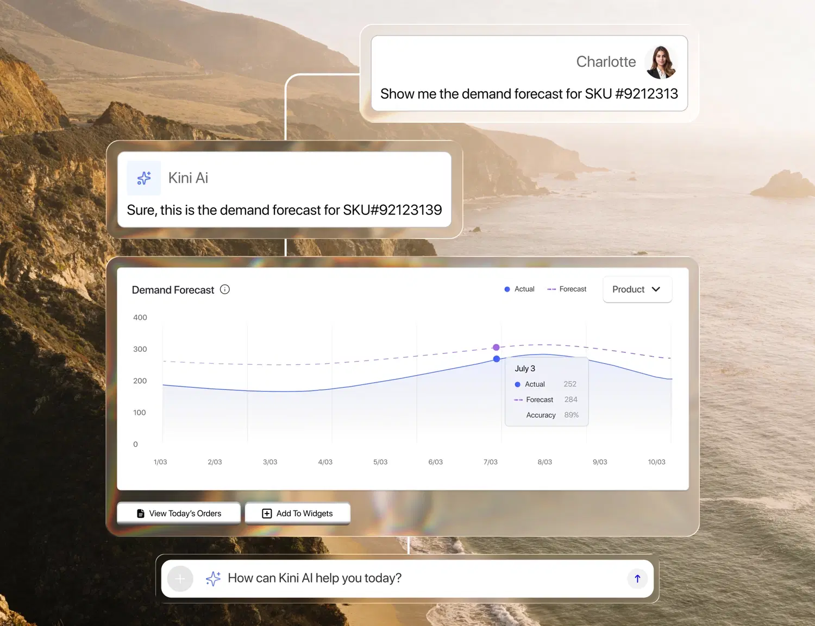Click the 'Demand Forecast' chart title

point(173,290)
